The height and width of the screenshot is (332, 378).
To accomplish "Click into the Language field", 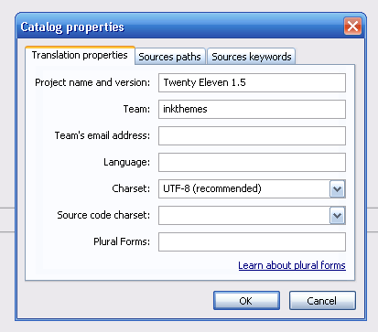I will pyautogui.click(x=252, y=162).
